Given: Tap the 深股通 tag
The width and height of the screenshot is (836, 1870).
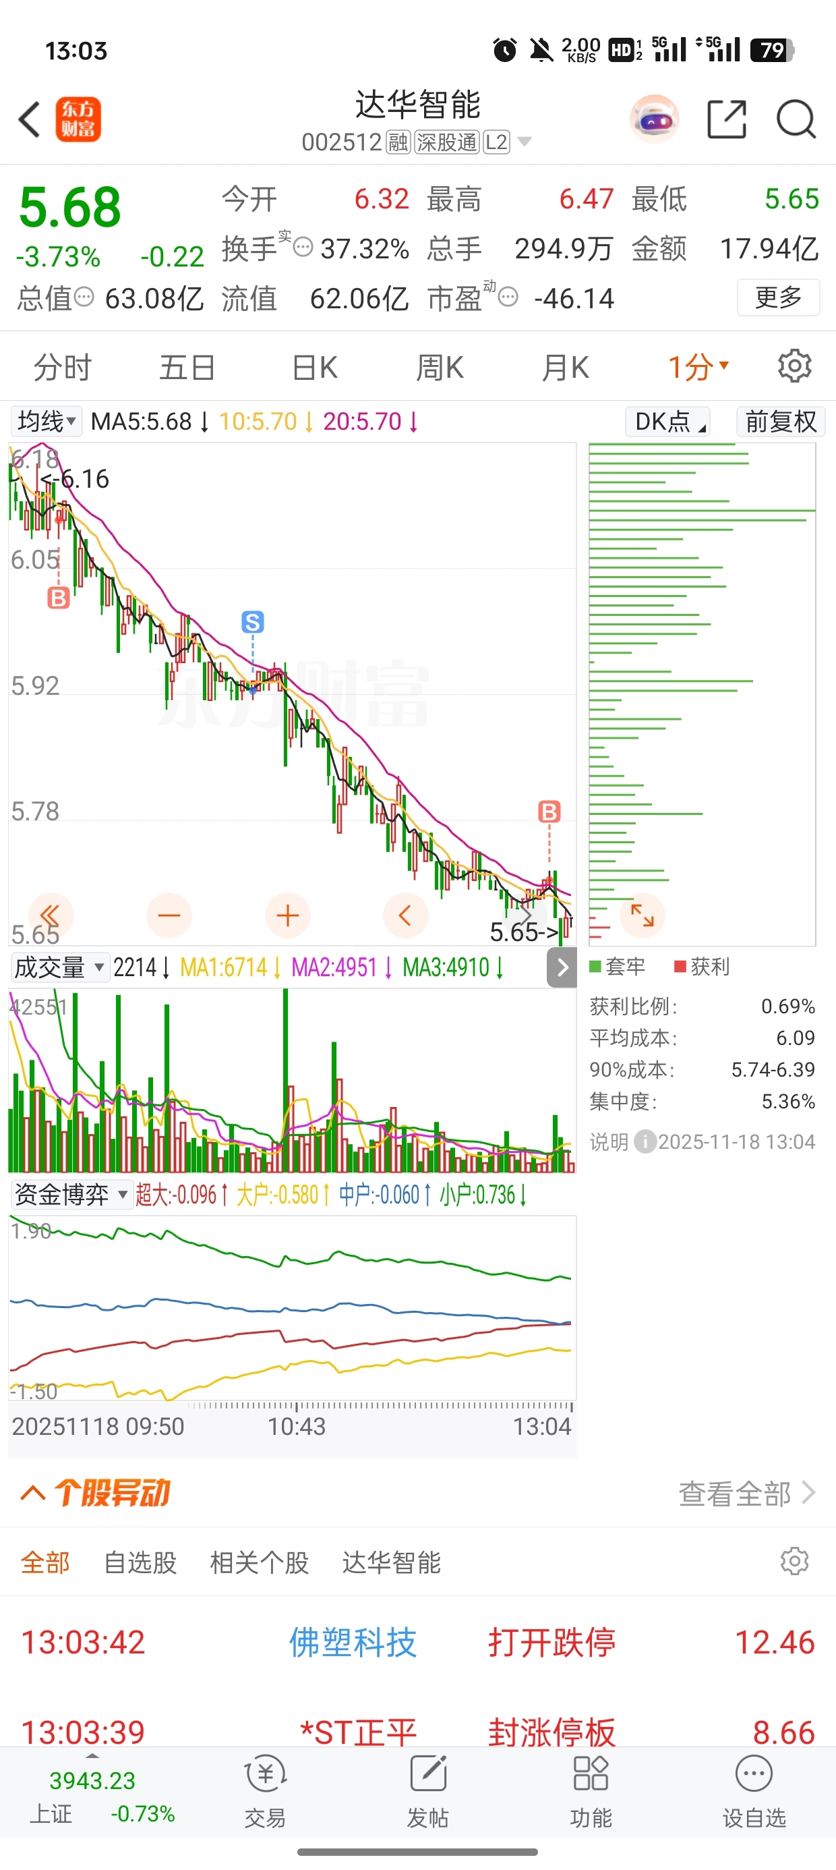Looking at the screenshot, I should (x=446, y=142).
